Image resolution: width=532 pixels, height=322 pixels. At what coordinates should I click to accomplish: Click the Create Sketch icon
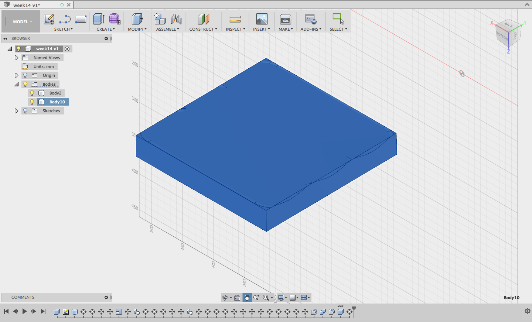(49, 19)
